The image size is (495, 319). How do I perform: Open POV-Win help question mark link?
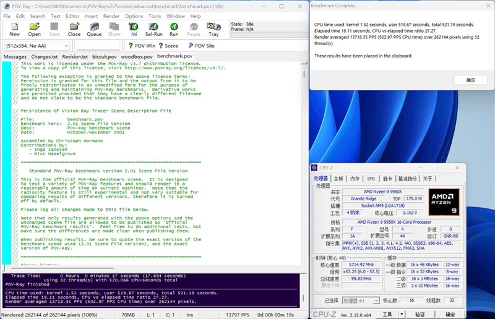(142, 46)
